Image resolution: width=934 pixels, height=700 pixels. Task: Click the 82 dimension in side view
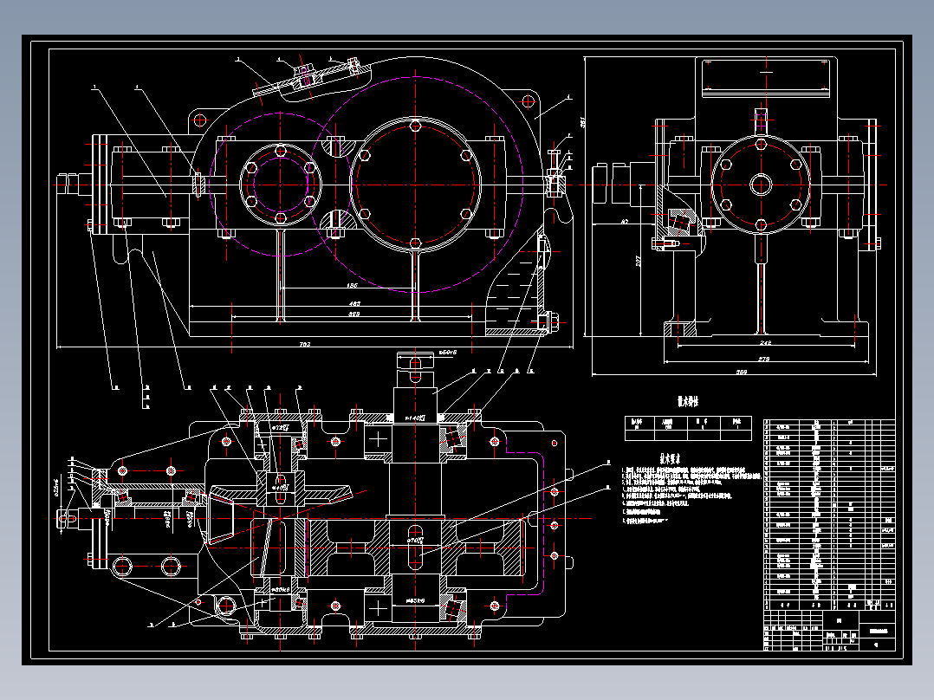click(624, 222)
